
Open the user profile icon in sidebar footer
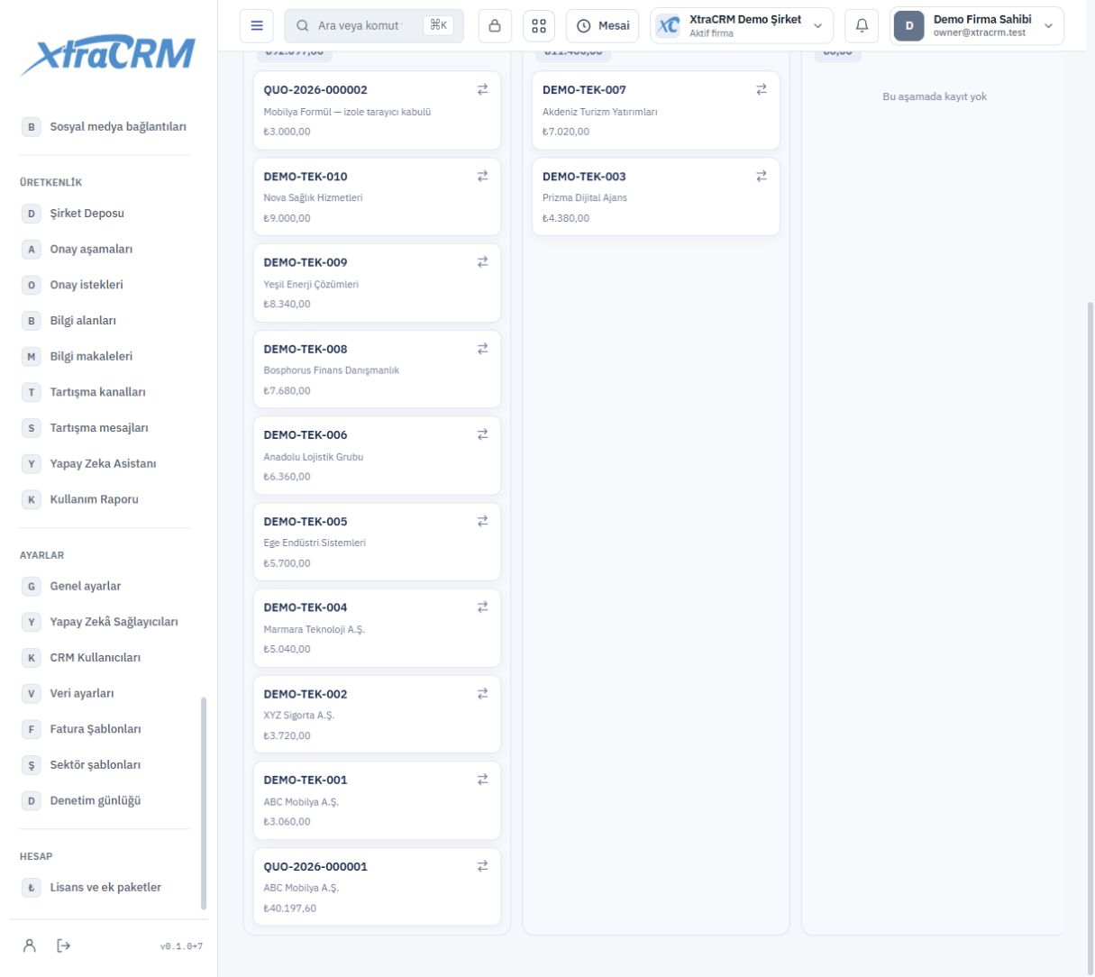click(x=30, y=945)
